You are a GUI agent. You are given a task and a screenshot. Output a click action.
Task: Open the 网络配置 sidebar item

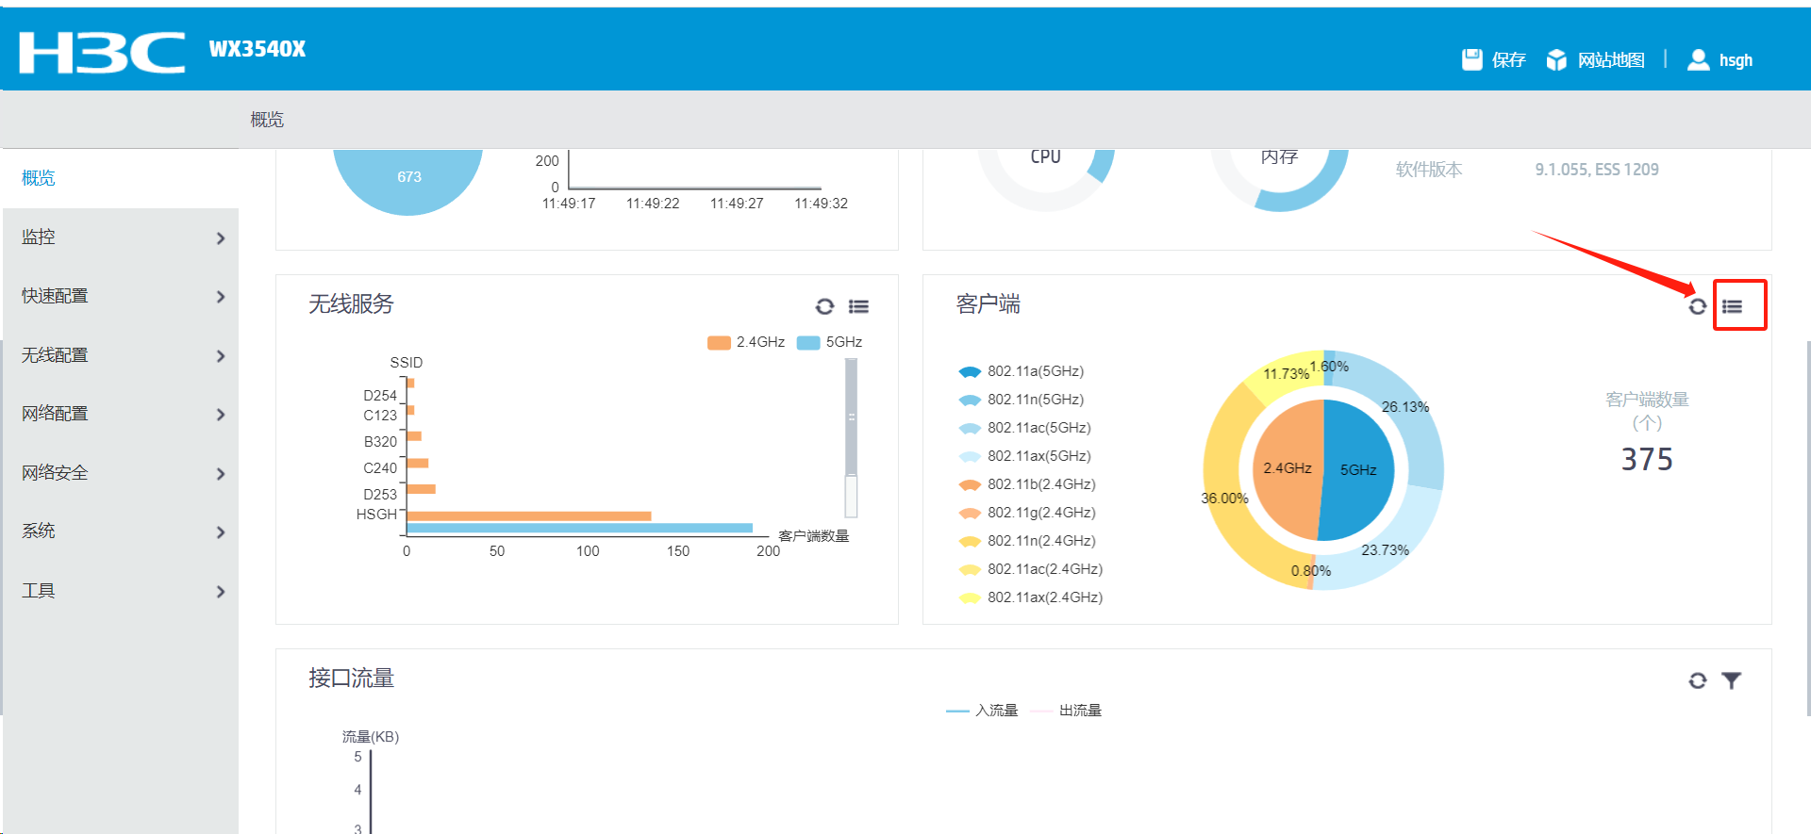click(121, 414)
